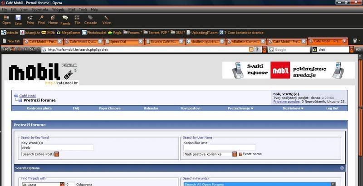Click the Print toolbar icon
The image size is (363, 186).
pos(30,20)
